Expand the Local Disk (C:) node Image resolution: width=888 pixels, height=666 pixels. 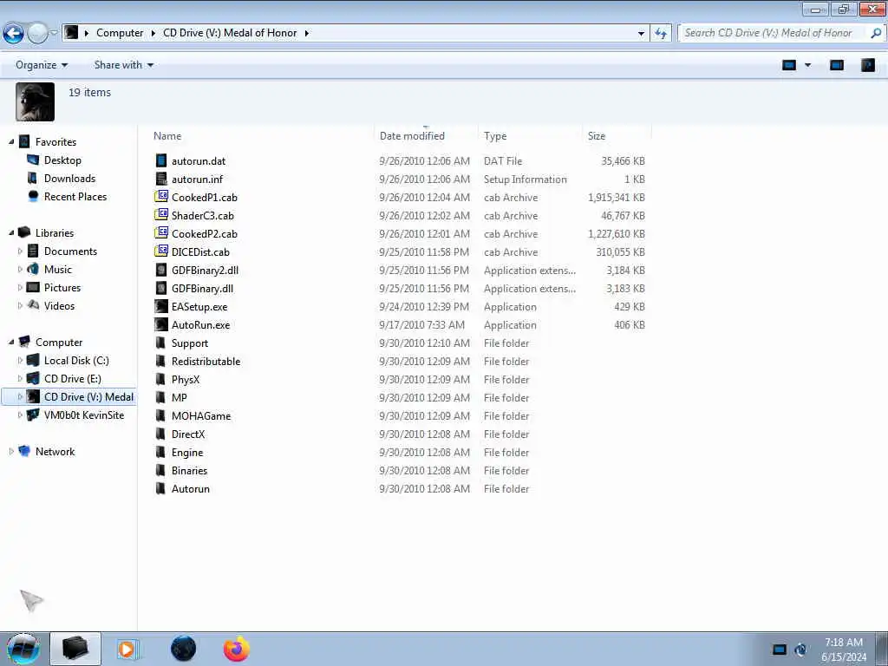[21, 360]
